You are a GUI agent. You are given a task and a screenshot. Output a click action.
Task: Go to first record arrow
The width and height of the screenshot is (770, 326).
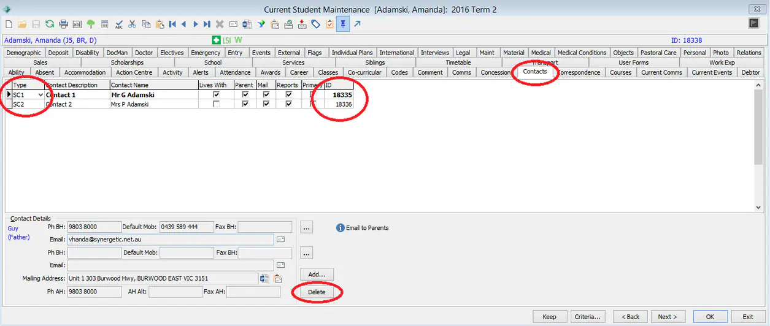tap(172, 25)
